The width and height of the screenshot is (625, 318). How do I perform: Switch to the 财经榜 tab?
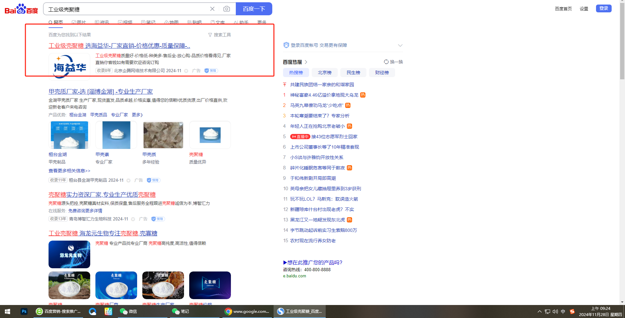(382, 73)
